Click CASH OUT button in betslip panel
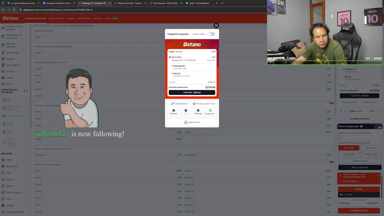The height and width of the screenshot is (216, 384). tap(359, 96)
